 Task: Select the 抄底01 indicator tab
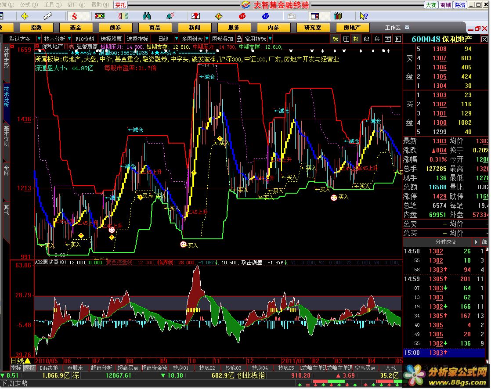(181, 368)
